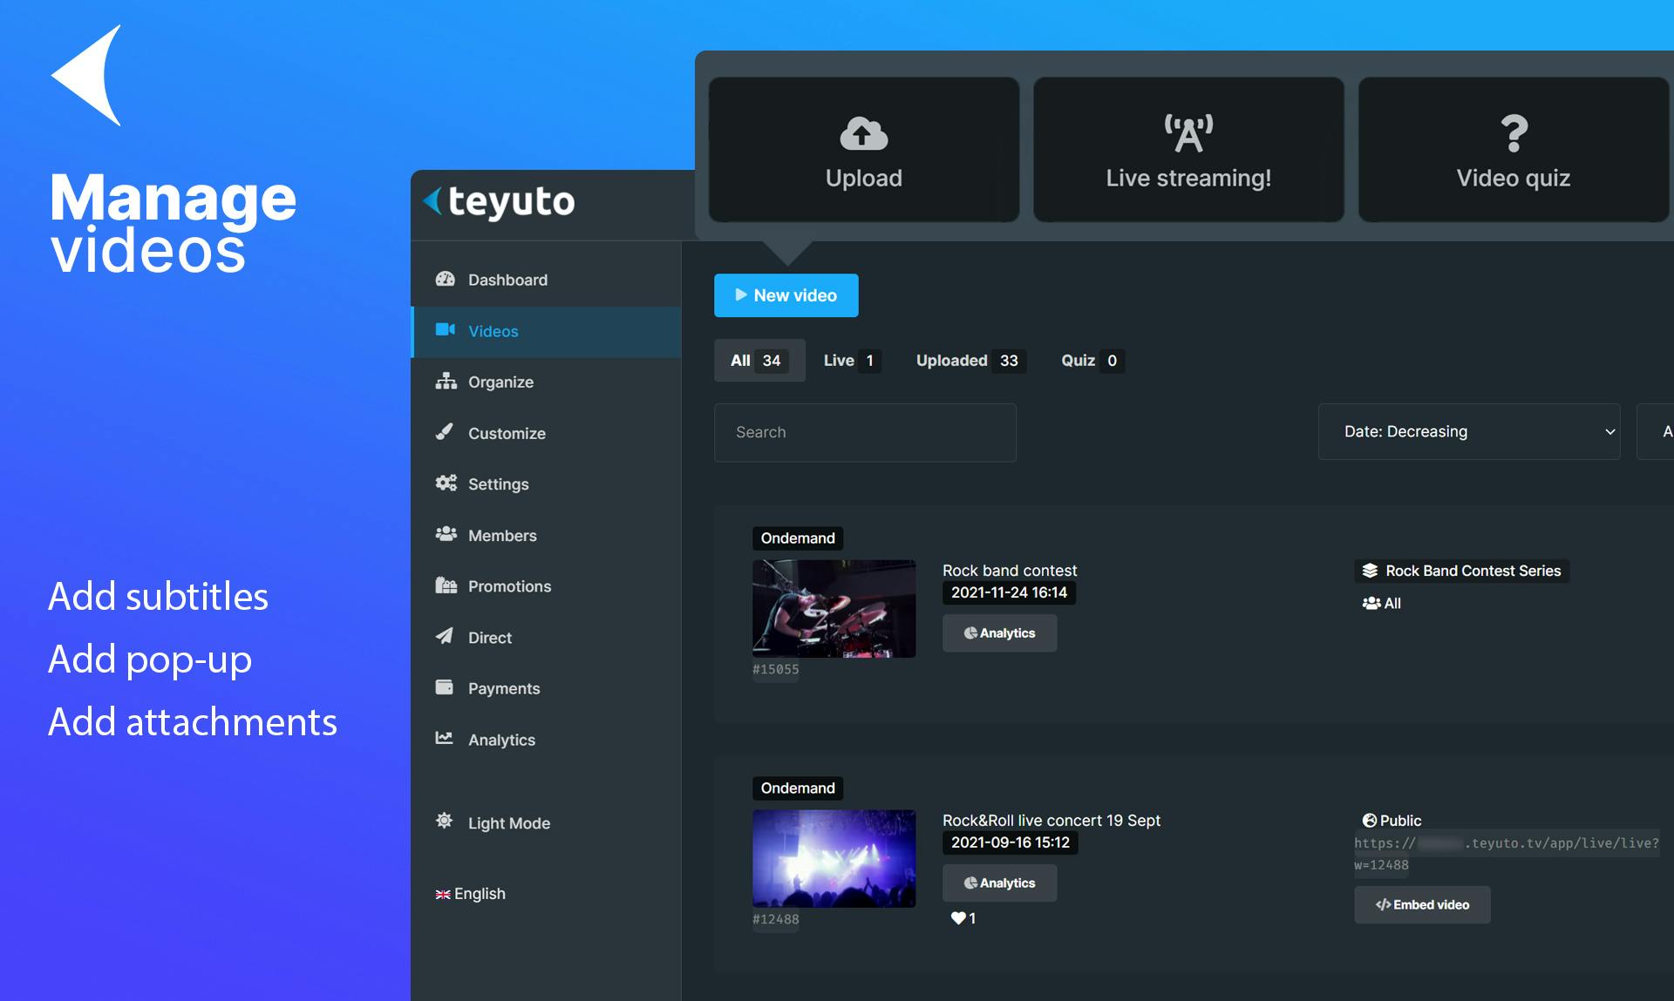This screenshot has height=1001, width=1674.
Task: Select the Videos sidebar item
Action: pos(546,331)
